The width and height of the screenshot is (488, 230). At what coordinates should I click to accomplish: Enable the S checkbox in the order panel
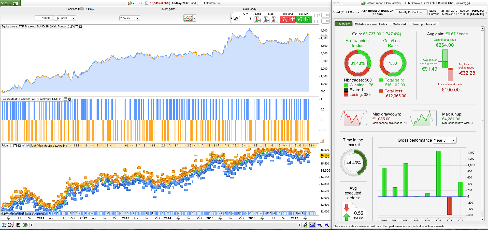pos(316,15)
